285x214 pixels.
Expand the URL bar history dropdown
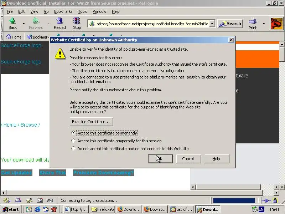[212, 24]
